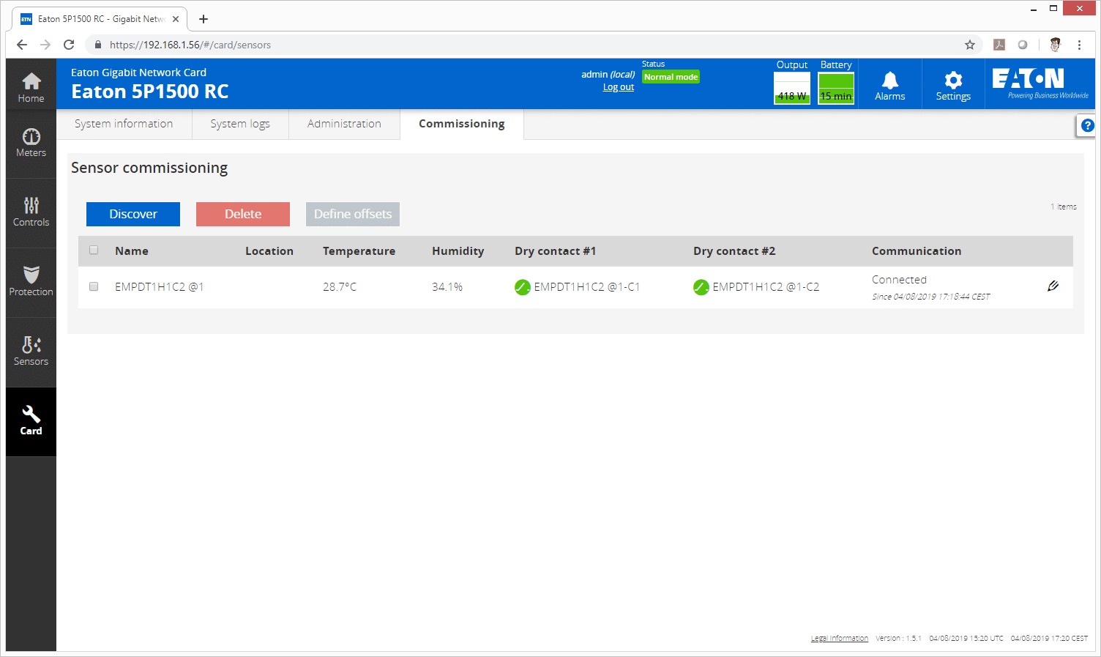
Task: Minimize the browser window
Action: (x=1034, y=9)
